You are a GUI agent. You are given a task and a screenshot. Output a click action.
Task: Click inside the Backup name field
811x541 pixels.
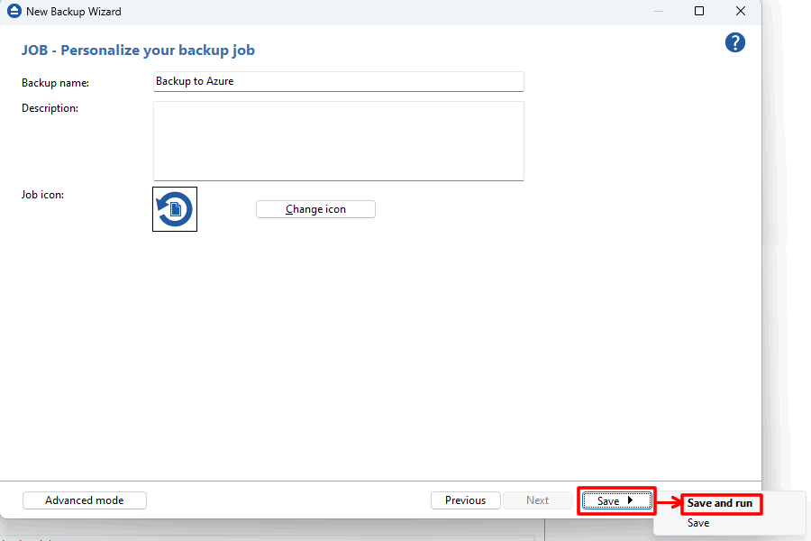[338, 81]
